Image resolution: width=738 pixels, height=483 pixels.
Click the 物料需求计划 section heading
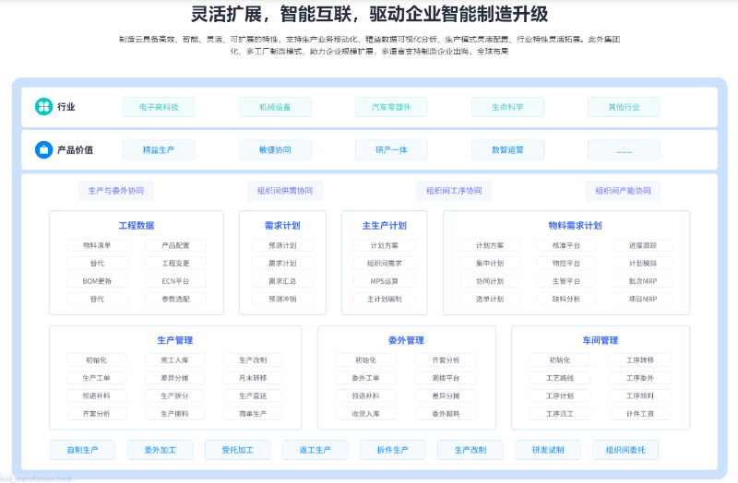pyautogui.click(x=575, y=226)
